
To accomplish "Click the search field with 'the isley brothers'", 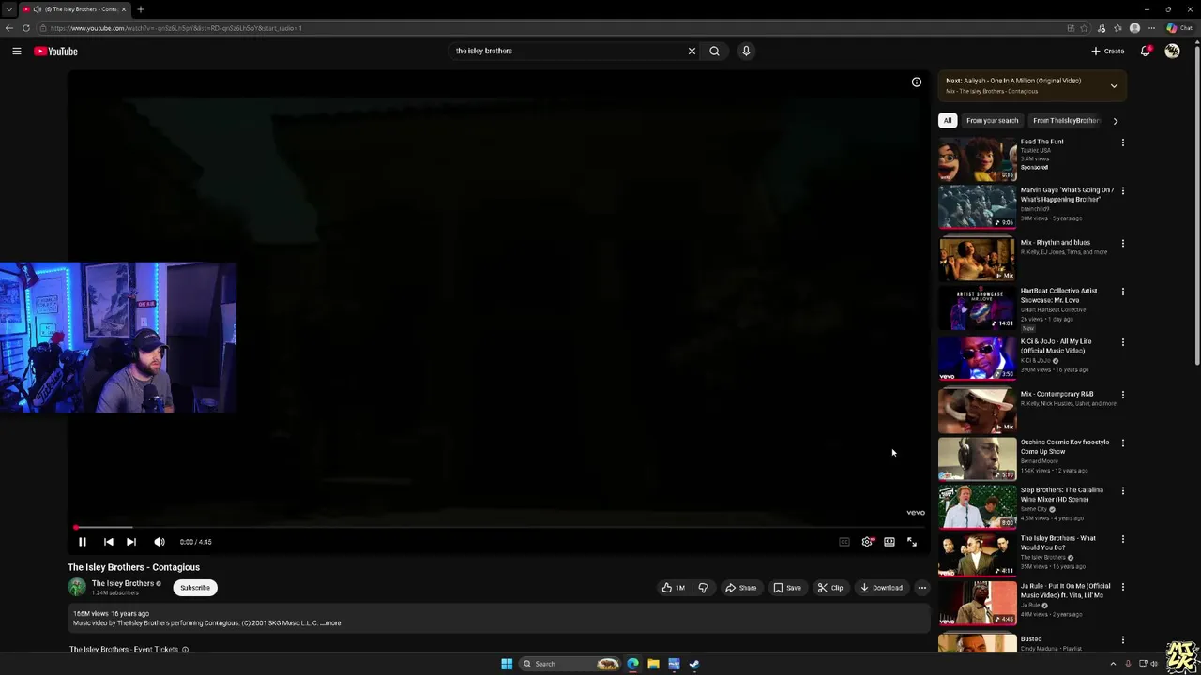I will point(568,52).
